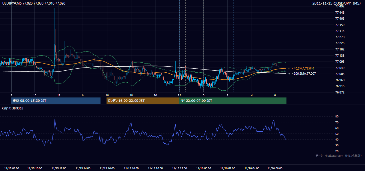
Task: Click hour label 16 on the price chart axis
Action: click(107, 95)
